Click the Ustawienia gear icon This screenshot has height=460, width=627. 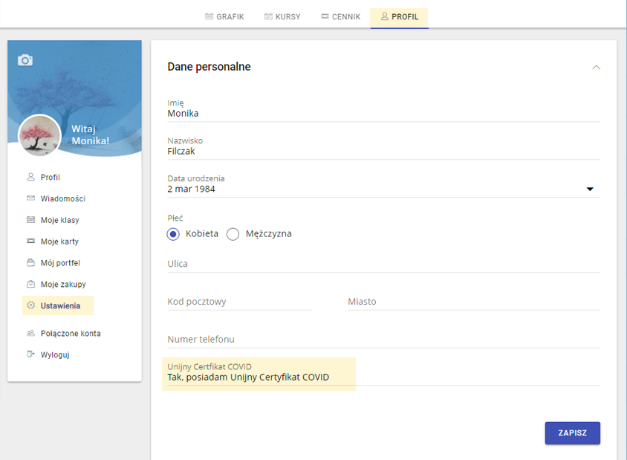30,305
